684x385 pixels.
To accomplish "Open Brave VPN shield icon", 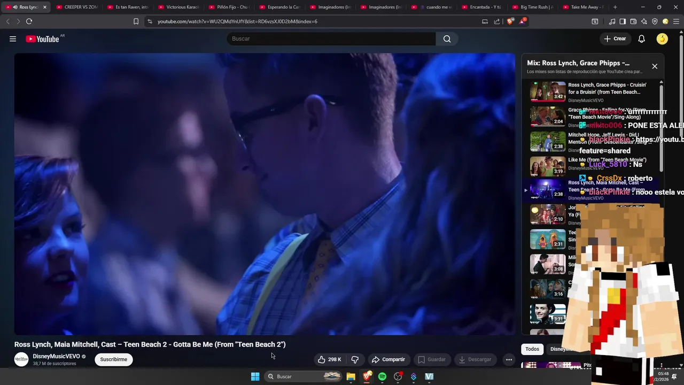I will (655, 21).
